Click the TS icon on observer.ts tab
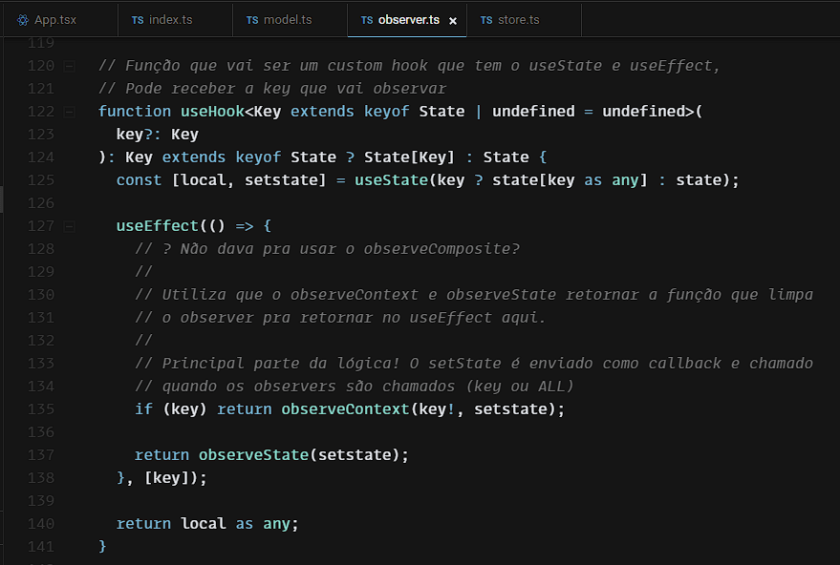Viewport: 840px width, 565px height. [x=367, y=20]
